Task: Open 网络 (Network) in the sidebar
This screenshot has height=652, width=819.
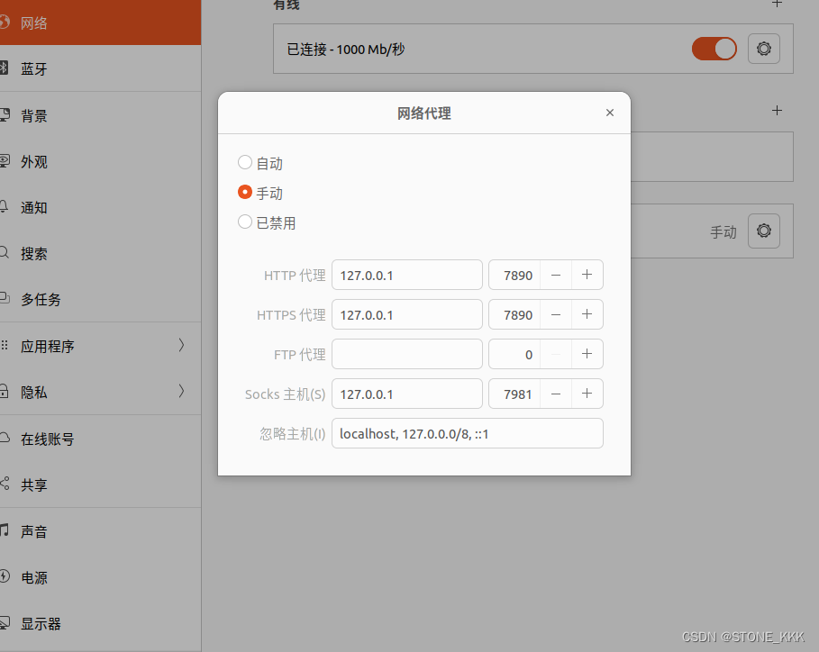Action: (x=100, y=23)
